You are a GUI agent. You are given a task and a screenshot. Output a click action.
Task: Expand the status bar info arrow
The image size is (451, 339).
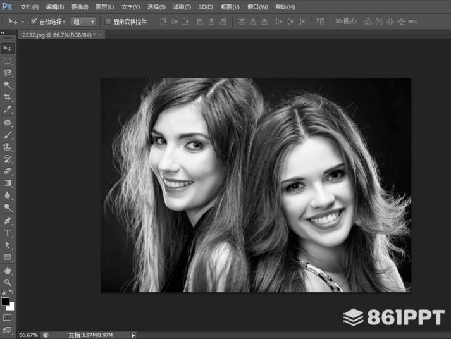[x=133, y=335]
